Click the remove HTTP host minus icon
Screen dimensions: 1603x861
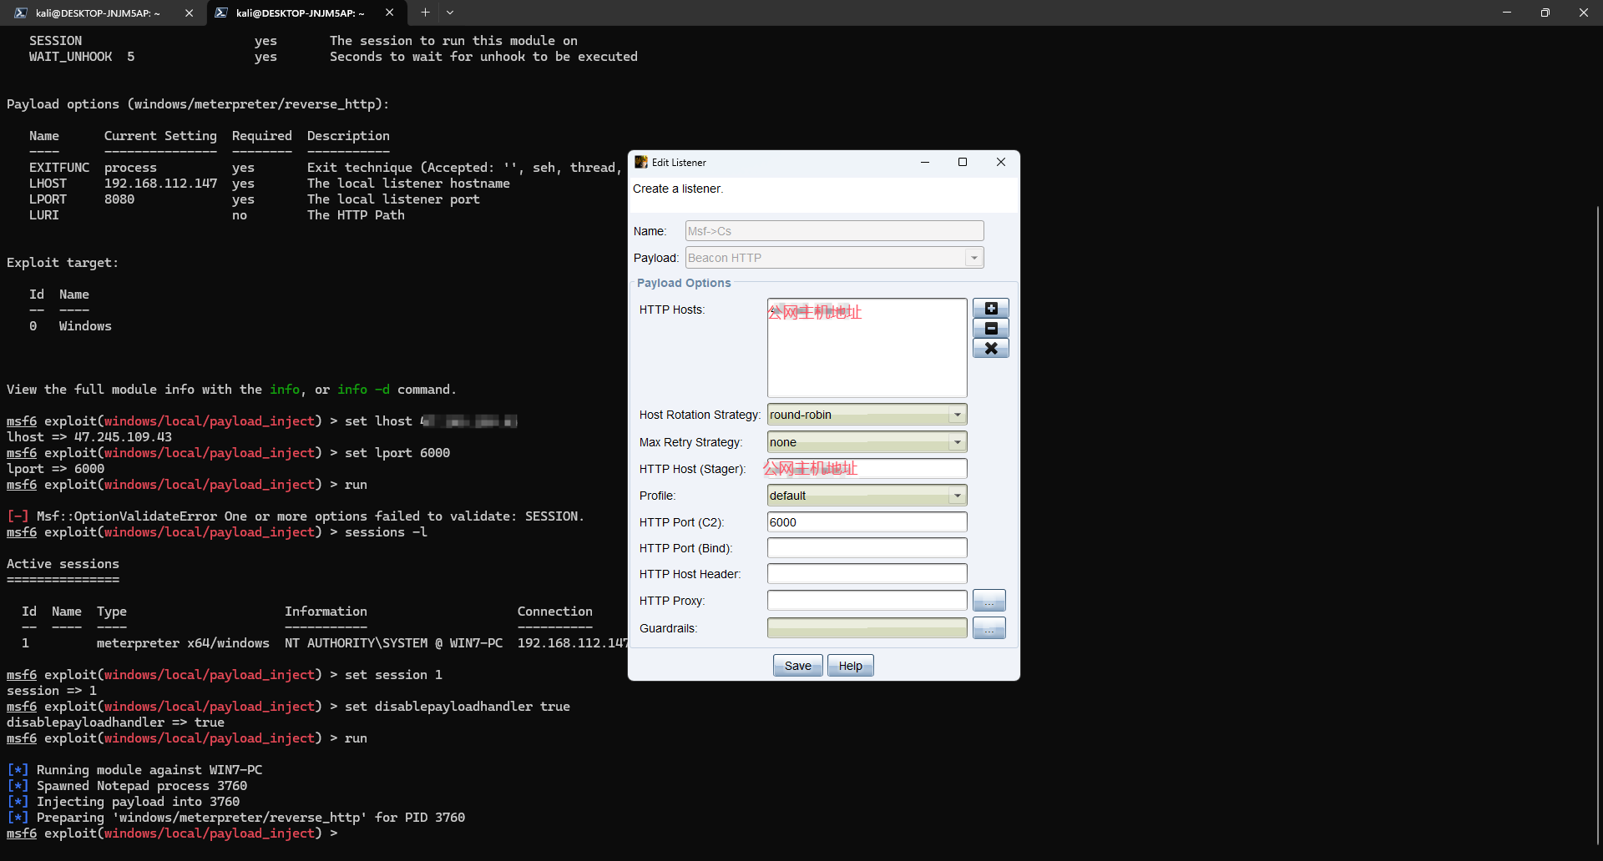[991, 329]
